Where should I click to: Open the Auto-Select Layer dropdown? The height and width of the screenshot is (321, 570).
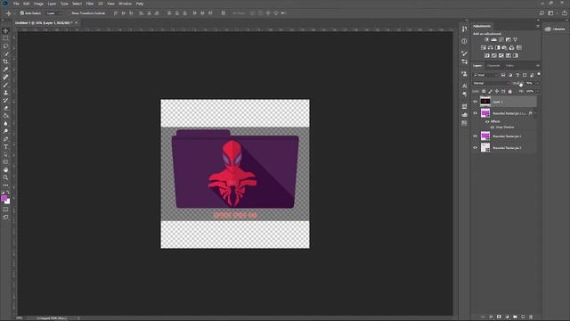54,13
